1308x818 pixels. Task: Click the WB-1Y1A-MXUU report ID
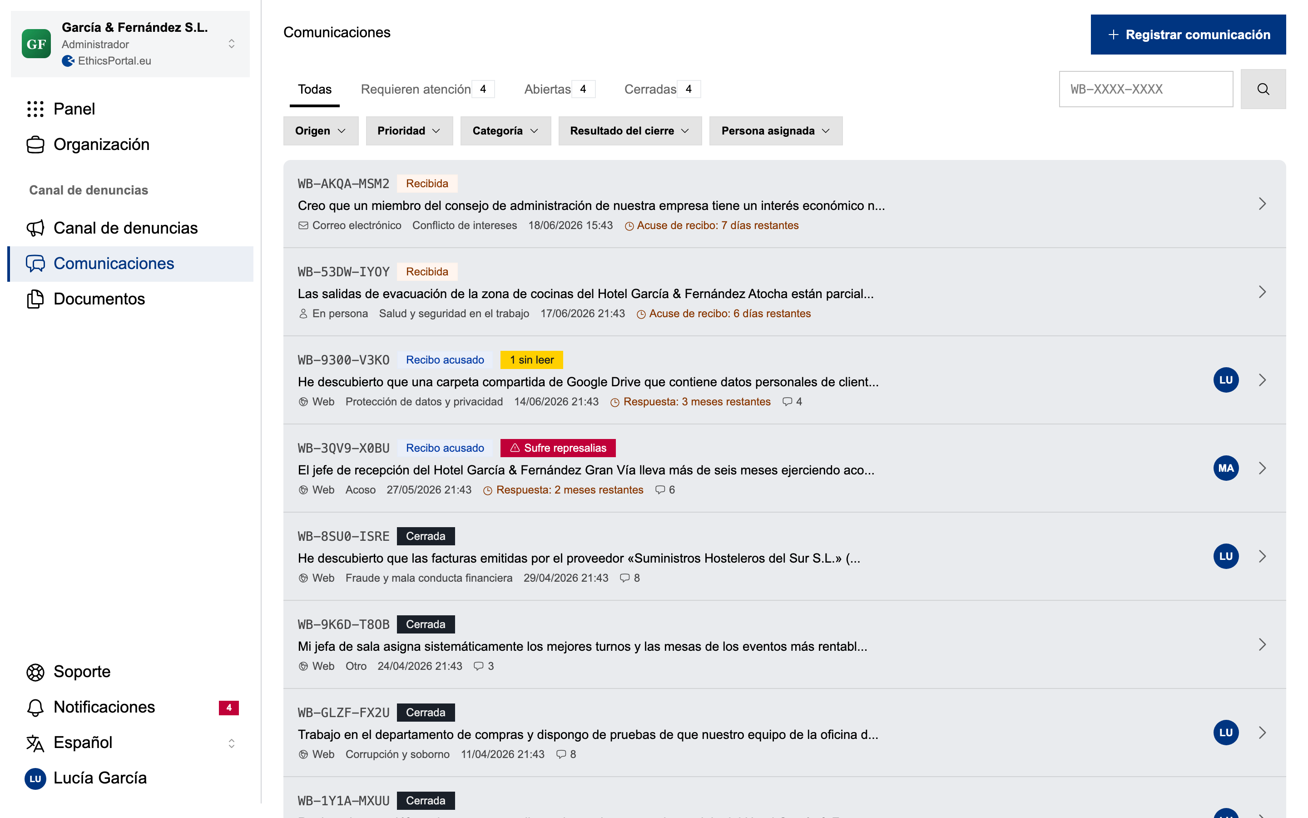(x=344, y=801)
